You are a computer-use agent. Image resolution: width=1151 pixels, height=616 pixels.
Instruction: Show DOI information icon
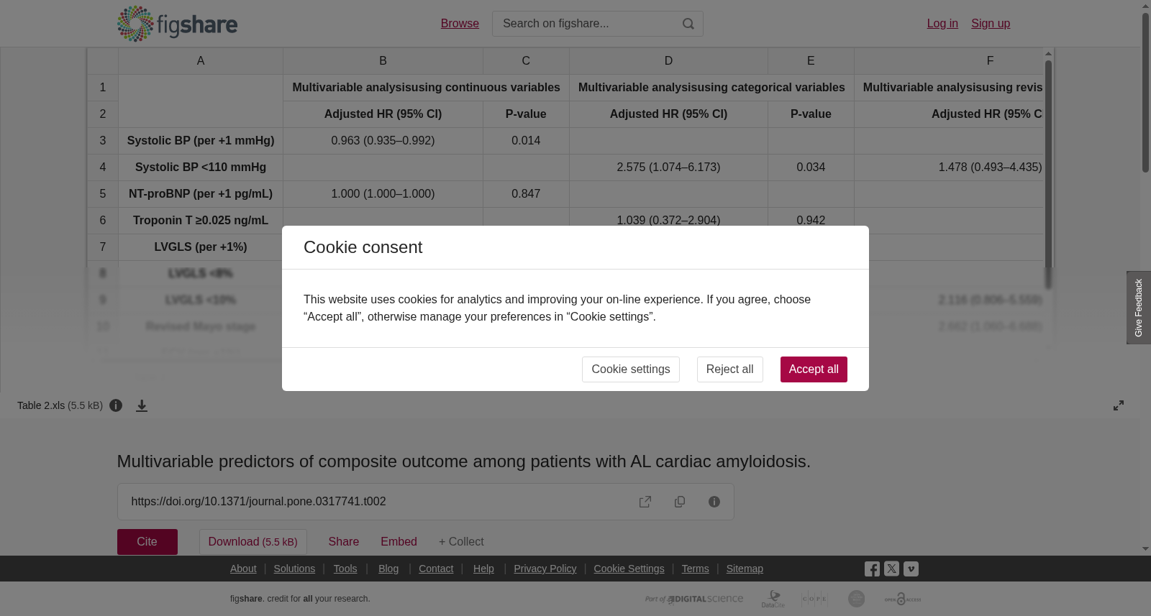[714, 502]
